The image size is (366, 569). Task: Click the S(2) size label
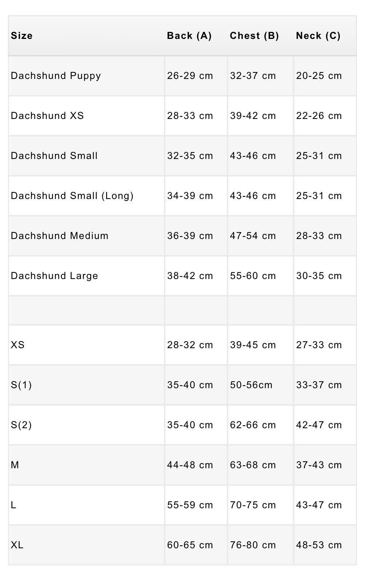21,425
